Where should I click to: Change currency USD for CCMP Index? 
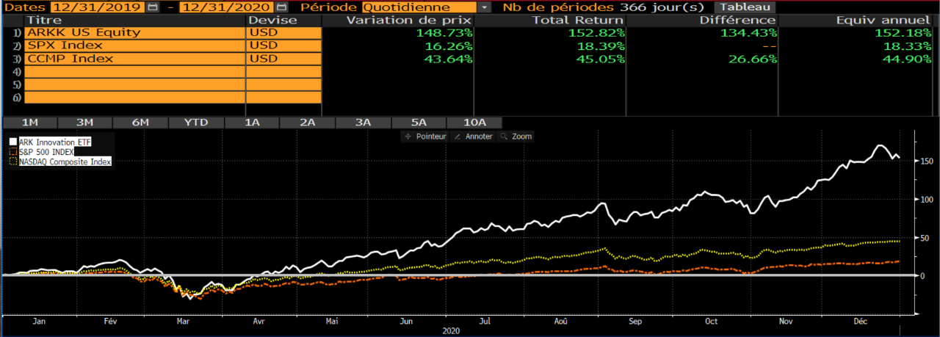pos(283,59)
